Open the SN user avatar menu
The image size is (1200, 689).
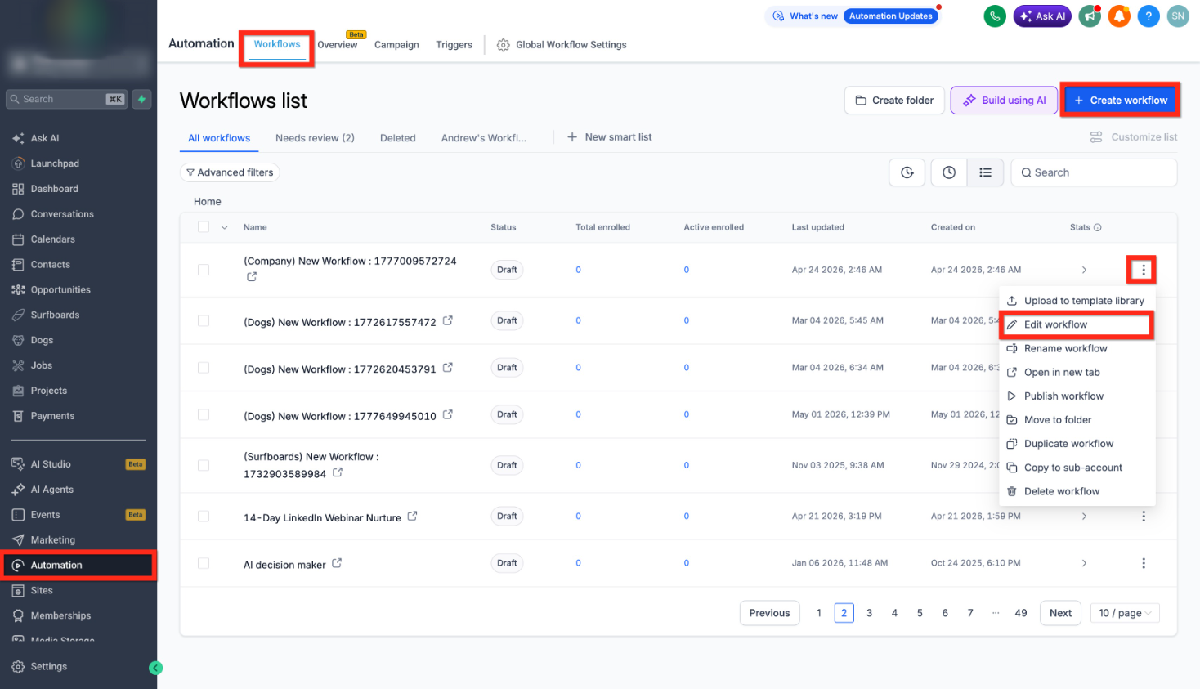pos(1178,16)
